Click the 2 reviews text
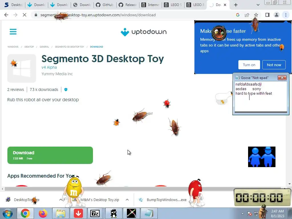The height and width of the screenshot is (219, 292). [16, 90]
